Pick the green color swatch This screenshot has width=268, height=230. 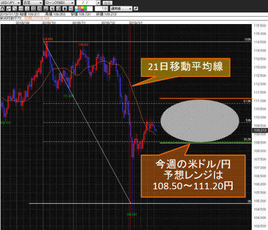[85, 7]
